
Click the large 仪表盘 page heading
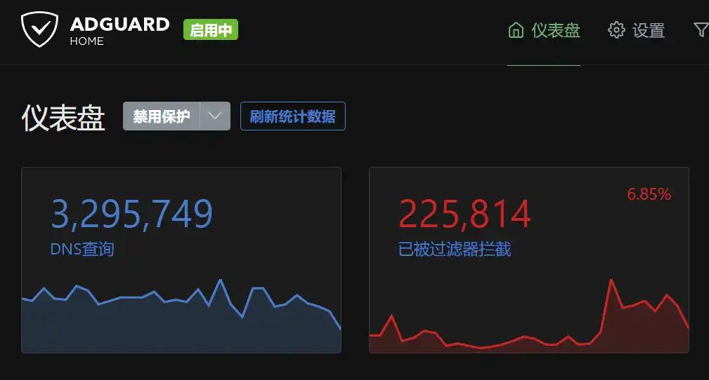click(x=63, y=117)
